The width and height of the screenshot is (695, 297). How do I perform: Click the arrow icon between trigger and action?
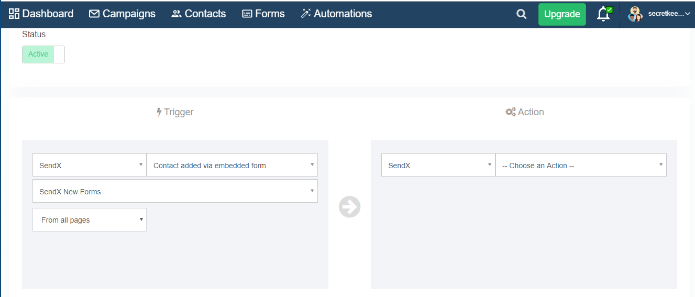click(349, 206)
